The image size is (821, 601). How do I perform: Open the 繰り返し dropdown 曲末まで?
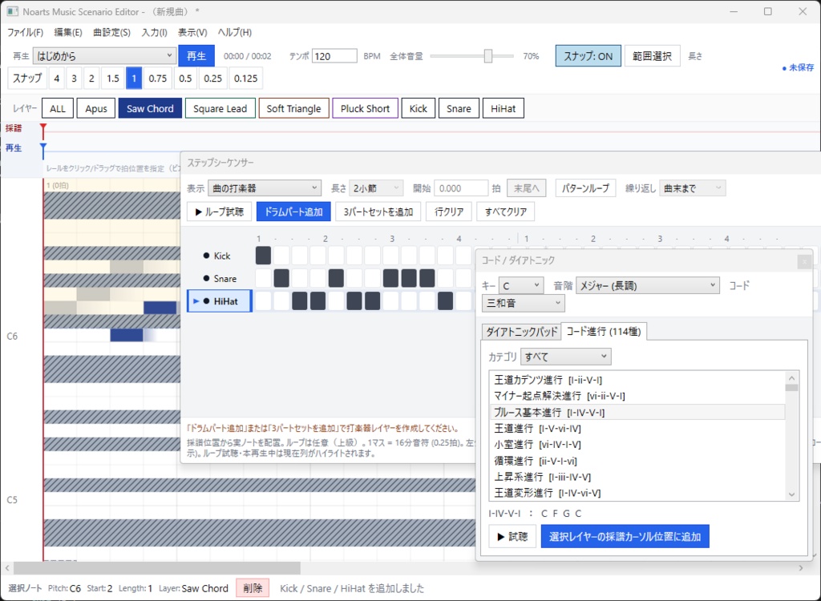[x=692, y=188]
